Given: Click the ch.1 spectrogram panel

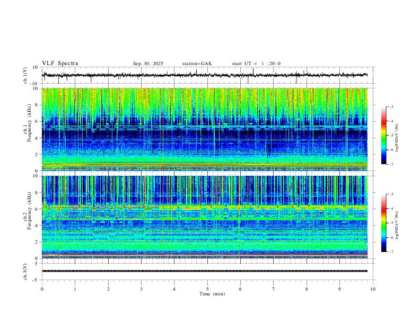Looking at the screenshot, I should point(205,129).
